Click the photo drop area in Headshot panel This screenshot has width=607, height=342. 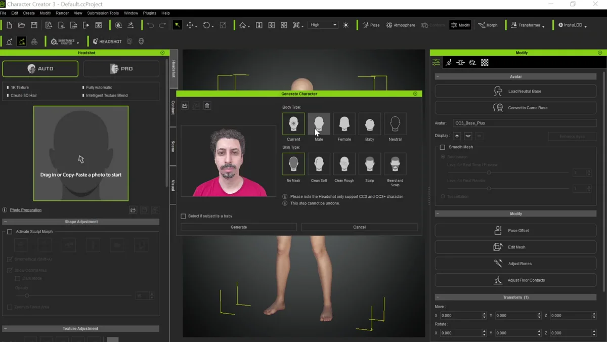coord(81,153)
